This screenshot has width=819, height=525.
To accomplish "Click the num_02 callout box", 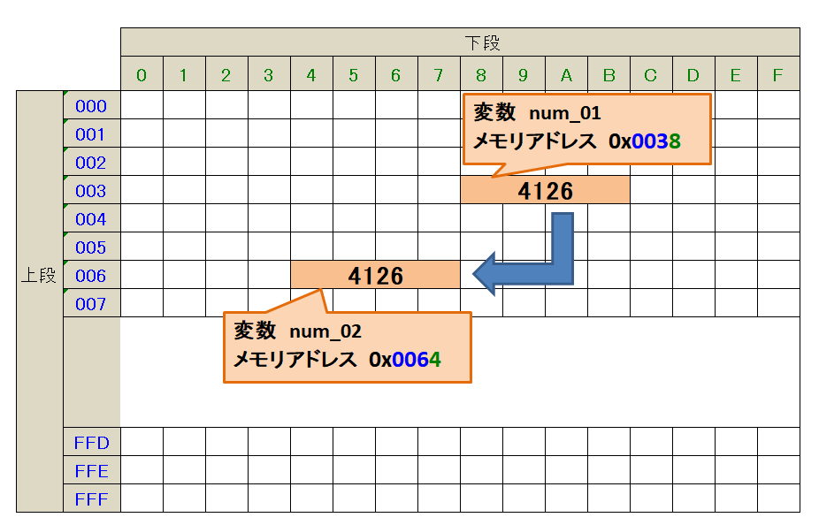I will [x=346, y=347].
